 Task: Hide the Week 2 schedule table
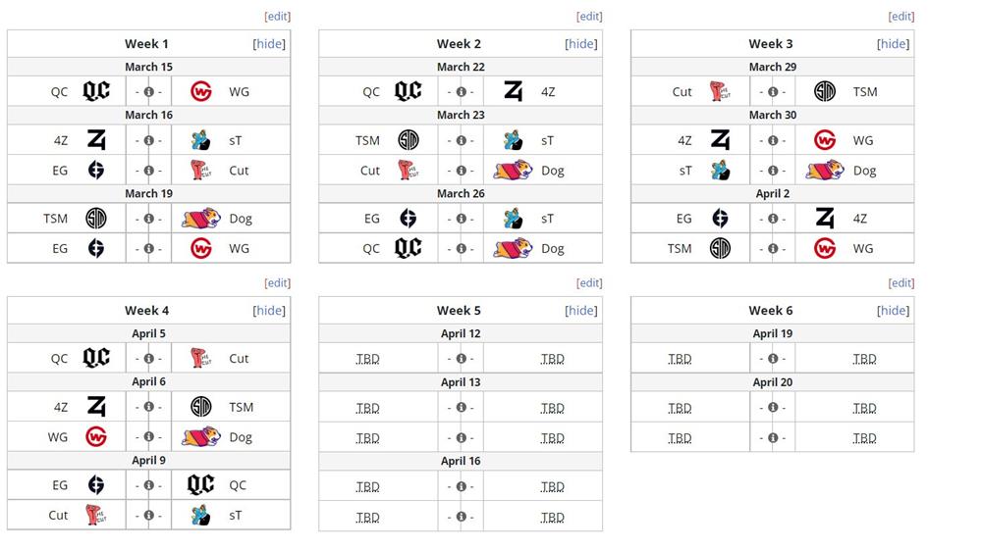click(581, 44)
